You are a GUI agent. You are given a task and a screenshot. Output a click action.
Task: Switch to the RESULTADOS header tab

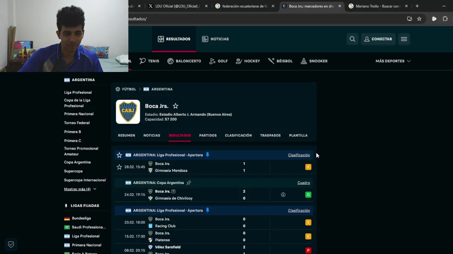tap(174, 39)
